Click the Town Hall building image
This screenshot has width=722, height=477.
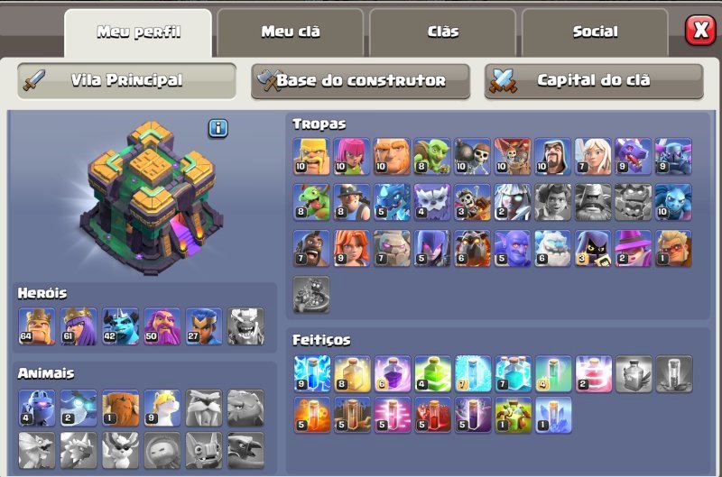click(x=150, y=197)
